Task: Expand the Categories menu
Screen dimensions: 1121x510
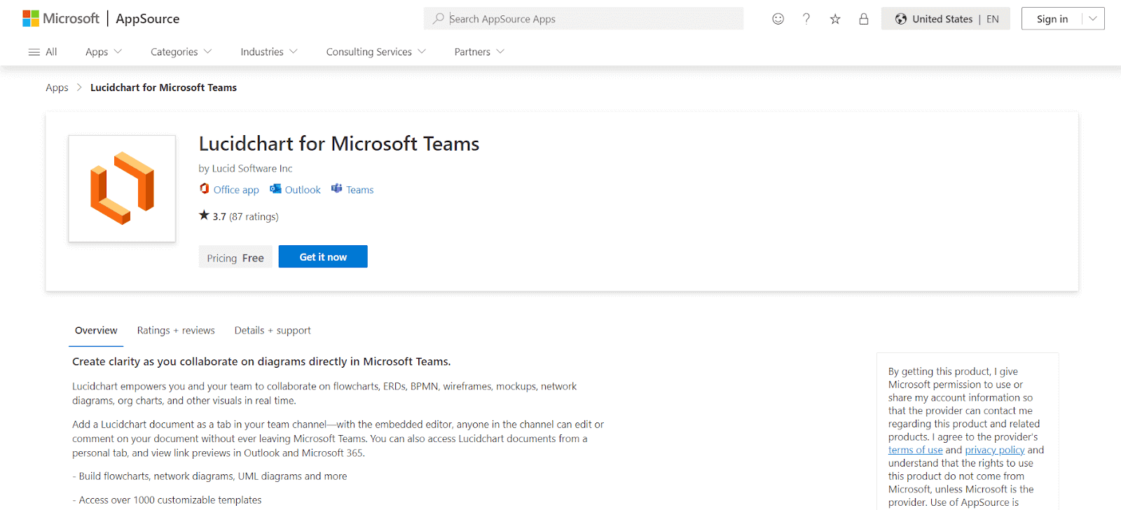Action: 181,52
